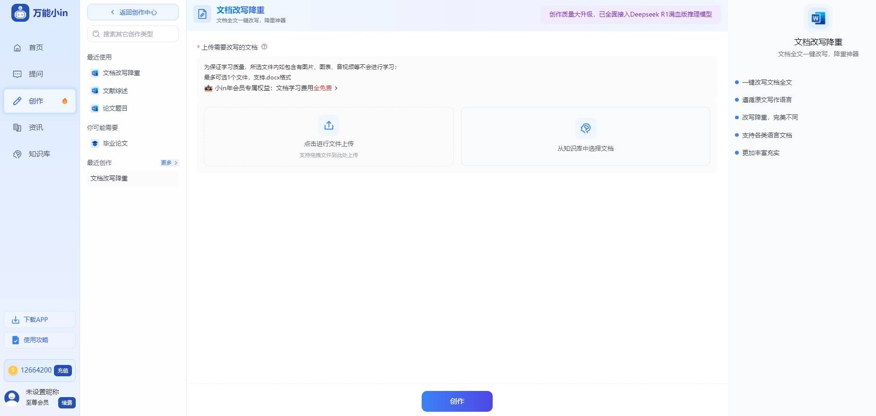The height and width of the screenshot is (416, 876).
Task: Open suggested 毕业论文 item
Action: [133, 143]
